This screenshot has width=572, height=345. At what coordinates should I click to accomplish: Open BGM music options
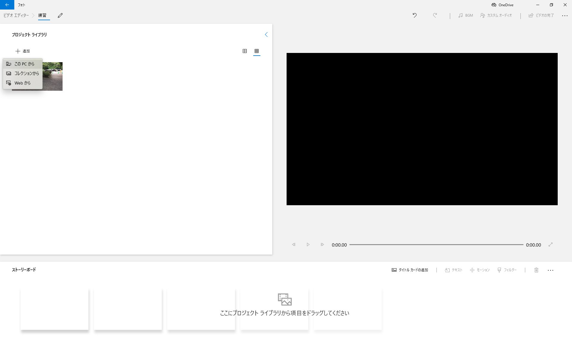tap(466, 15)
